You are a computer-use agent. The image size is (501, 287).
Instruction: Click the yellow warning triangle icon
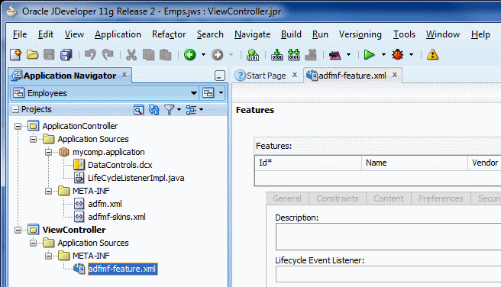point(432,55)
